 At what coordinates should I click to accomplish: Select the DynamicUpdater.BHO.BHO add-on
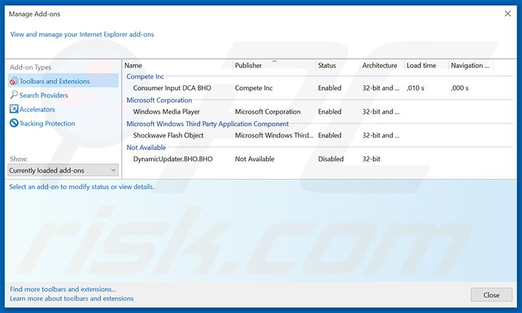coord(172,159)
